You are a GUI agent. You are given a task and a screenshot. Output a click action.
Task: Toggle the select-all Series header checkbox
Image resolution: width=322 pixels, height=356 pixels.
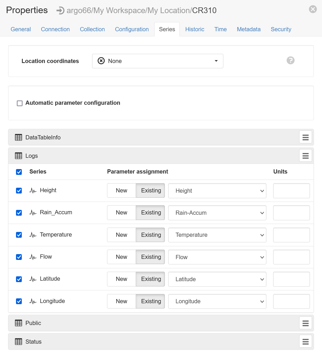coord(19,172)
